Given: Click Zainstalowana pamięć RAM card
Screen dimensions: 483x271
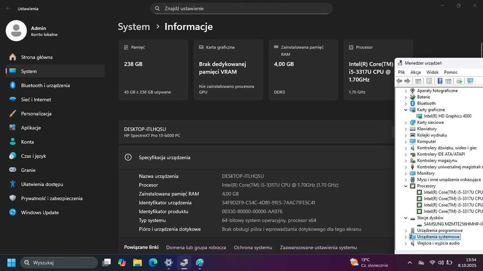Looking at the screenshot, I should click(x=303, y=70).
